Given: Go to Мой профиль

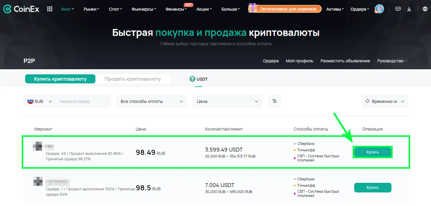Looking at the screenshot, I should [299, 61].
